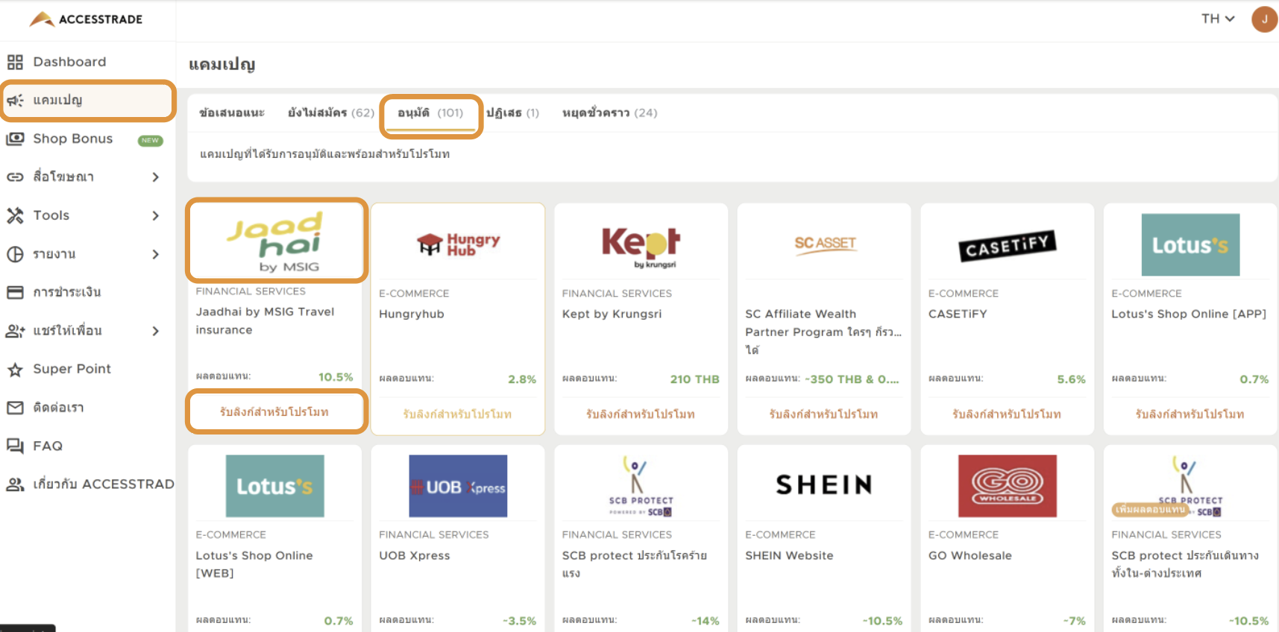The width and height of the screenshot is (1279, 632).
Task: Get promo link for Jaadhai by MSIG
Action: [x=274, y=411]
